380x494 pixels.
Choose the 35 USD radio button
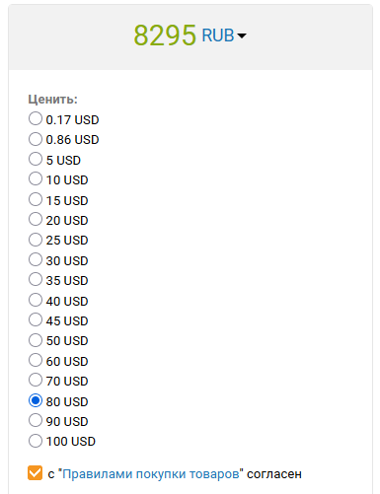point(36,280)
